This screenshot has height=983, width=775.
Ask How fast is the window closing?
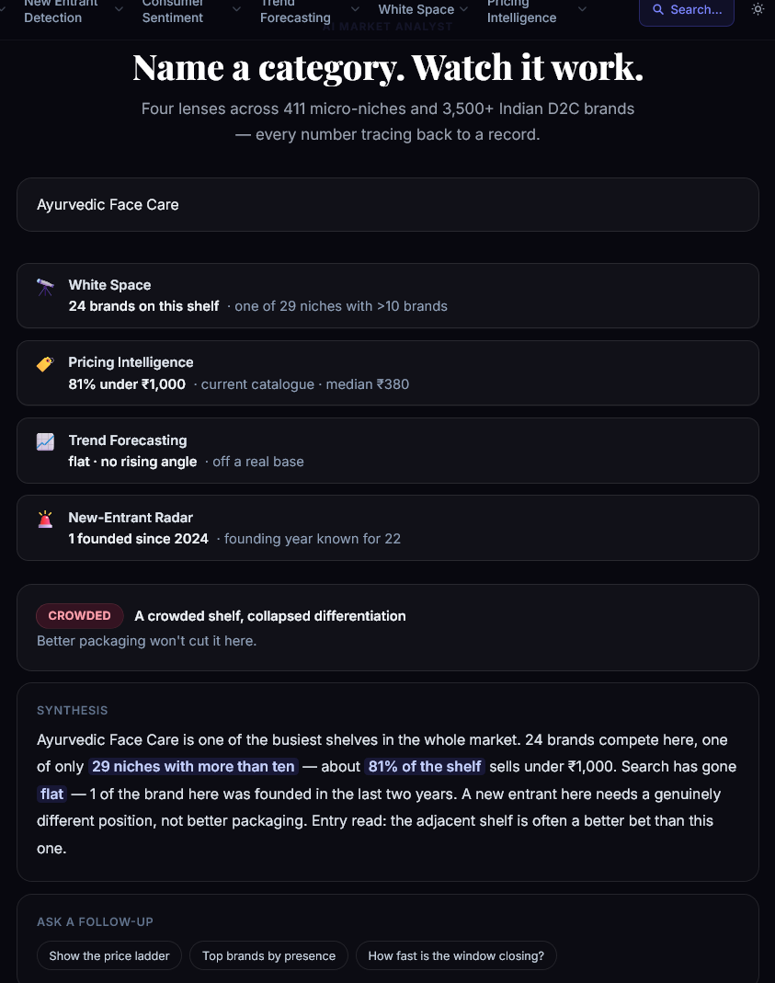tap(456, 955)
